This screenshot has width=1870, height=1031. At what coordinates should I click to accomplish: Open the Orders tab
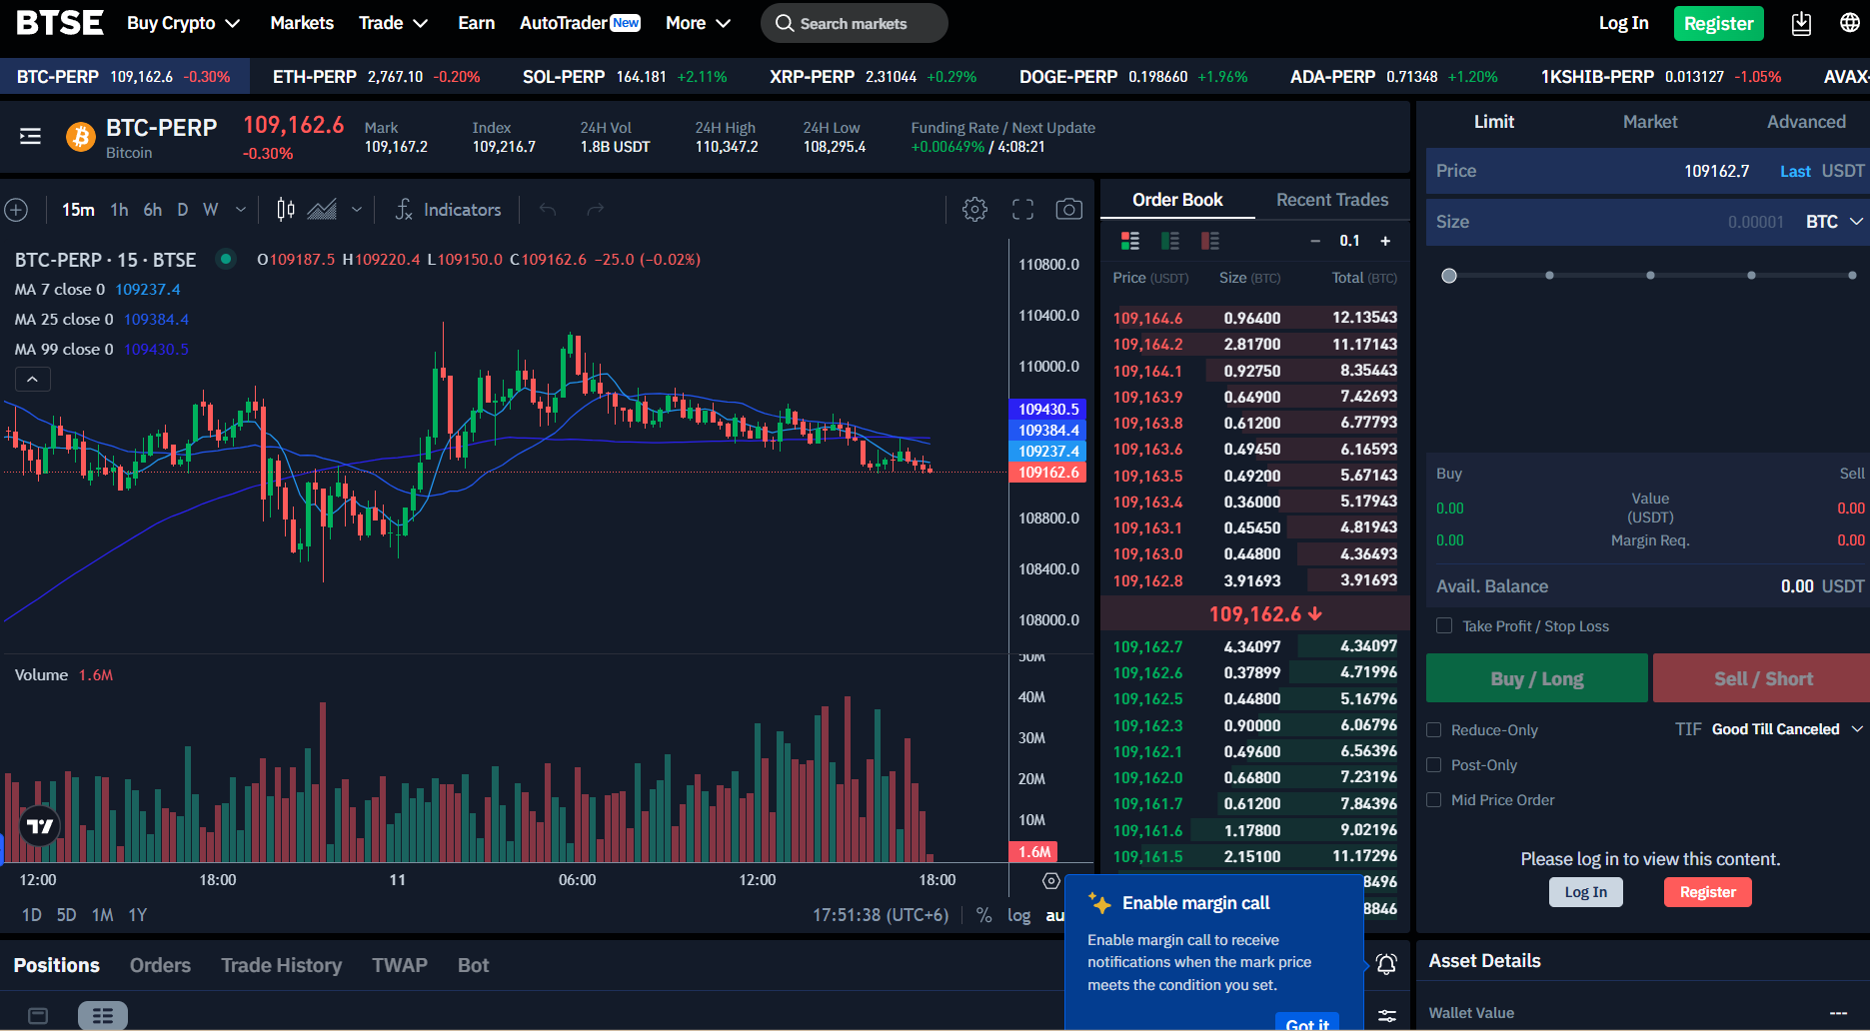coord(160,965)
